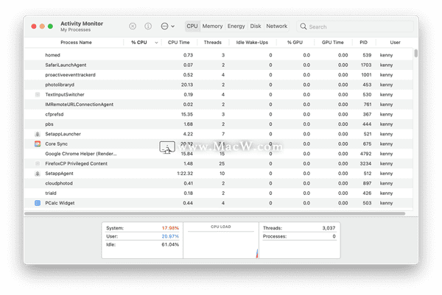Toggle % CPU column sort order arrow
This screenshot has height=295, width=442.
pos(156,43)
